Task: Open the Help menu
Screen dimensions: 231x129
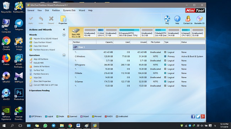Action: click(x=90, y=10)
